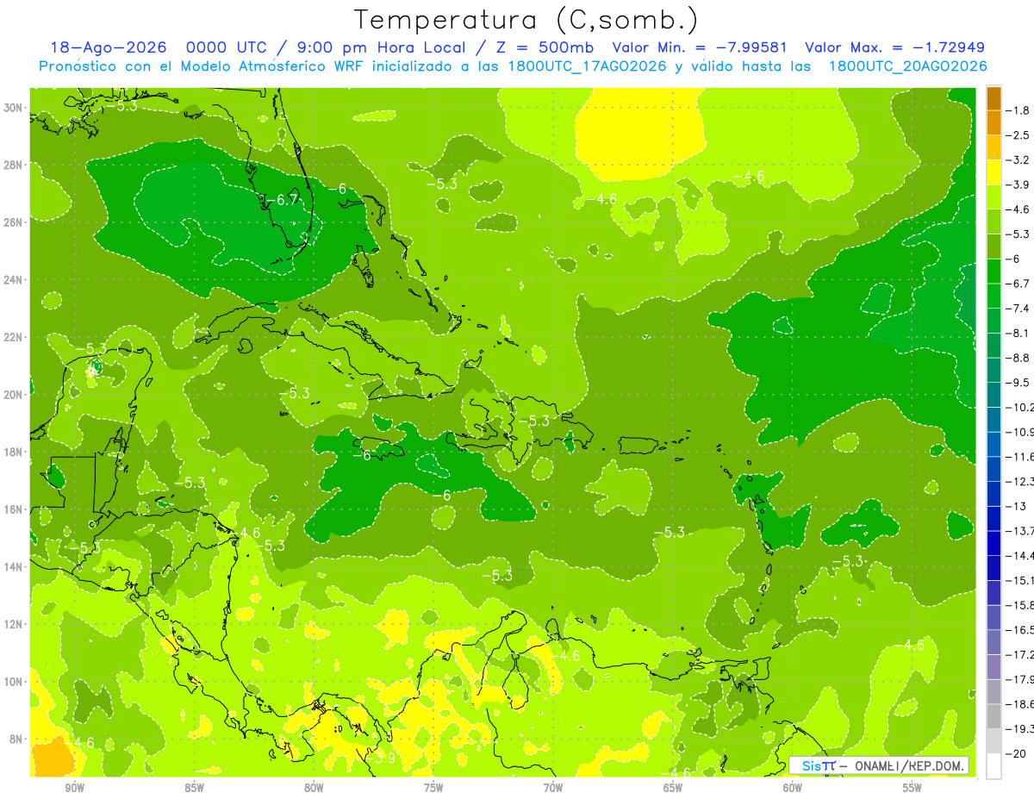Pick the yellow swatch between -3.2 and -3.9
1034x799 pixels.
[x=994, y=172]
